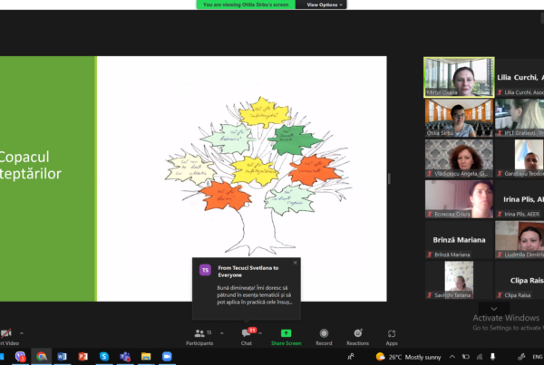The image size is (544, 365).
Task: Open Google Chrome from the taskbar
Action: pos(41,356)
